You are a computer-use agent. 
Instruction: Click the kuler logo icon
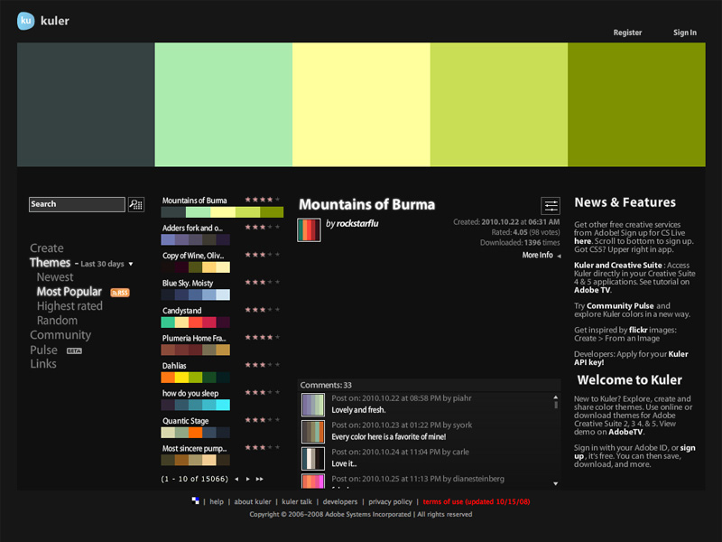coord(26,21)
